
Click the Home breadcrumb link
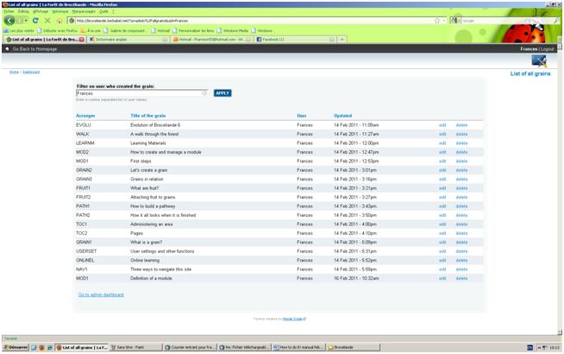coord(14,72)
